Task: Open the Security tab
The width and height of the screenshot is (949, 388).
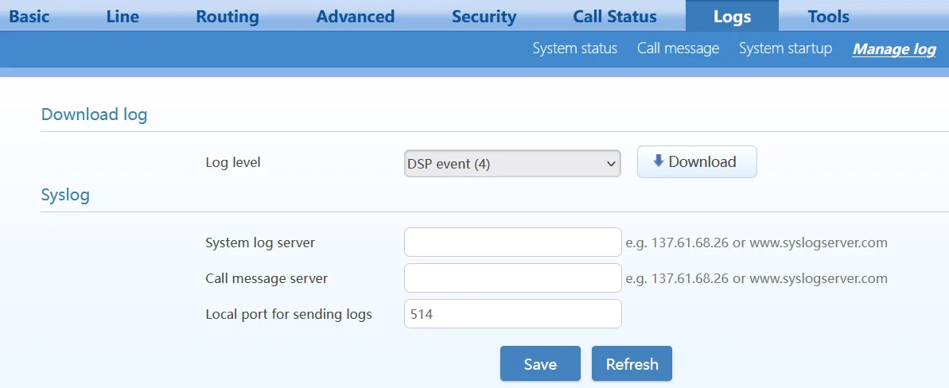Action: (x=484, y=17)
